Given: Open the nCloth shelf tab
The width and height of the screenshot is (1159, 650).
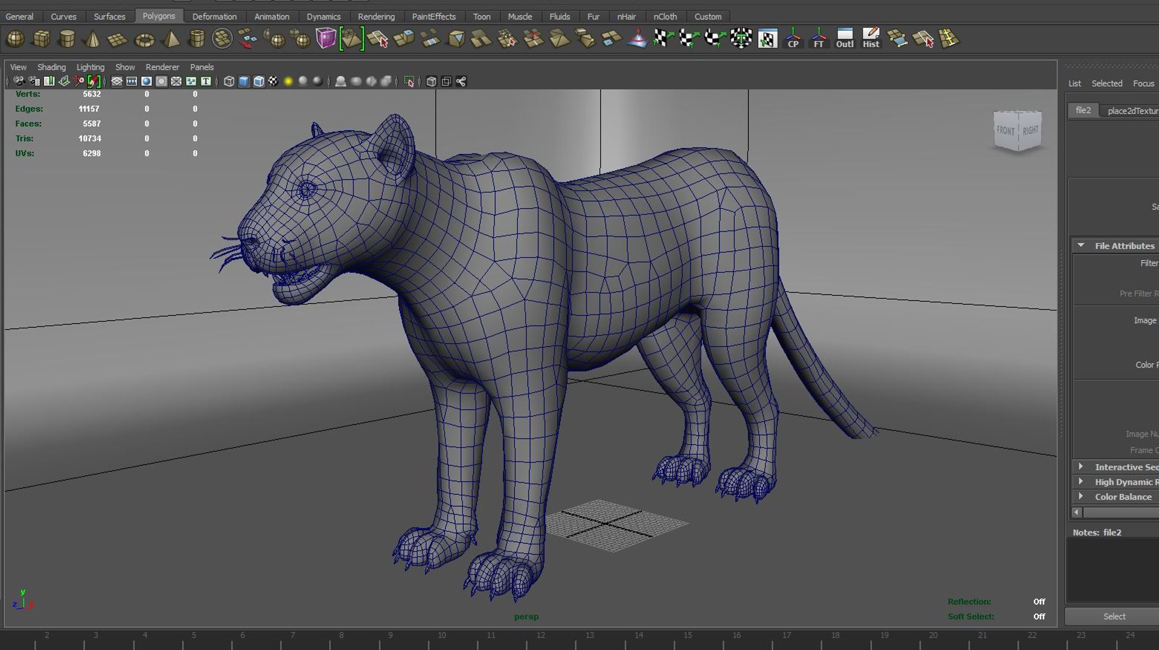Looking at the screenshot, I should [x=665, y=16].
